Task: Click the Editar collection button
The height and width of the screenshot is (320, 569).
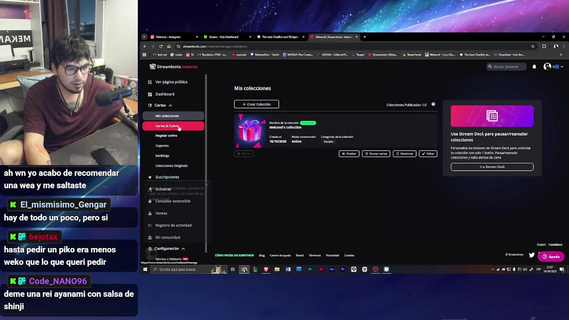Action: click(428, 154)
